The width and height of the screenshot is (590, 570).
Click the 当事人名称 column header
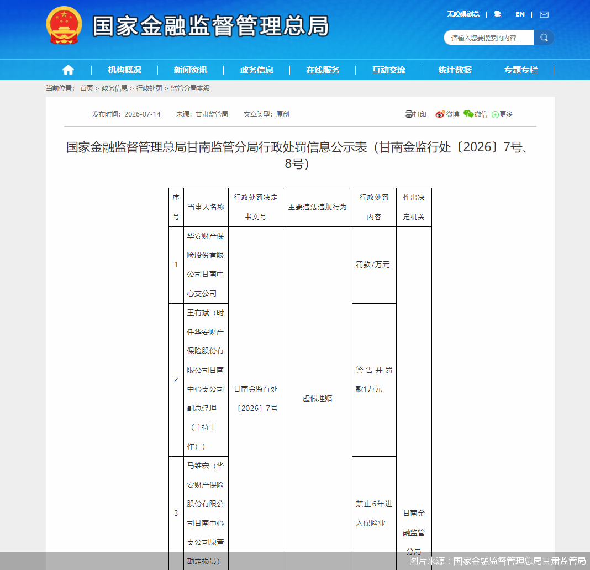click(x=206, y=207)
